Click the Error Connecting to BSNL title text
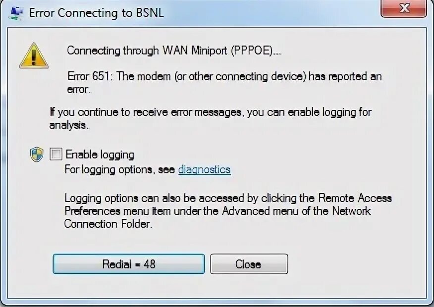 point(97,13)
